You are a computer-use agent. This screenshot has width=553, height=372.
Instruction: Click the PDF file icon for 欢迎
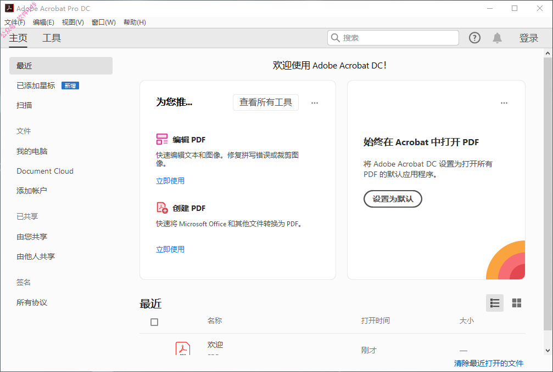(183, 348)
